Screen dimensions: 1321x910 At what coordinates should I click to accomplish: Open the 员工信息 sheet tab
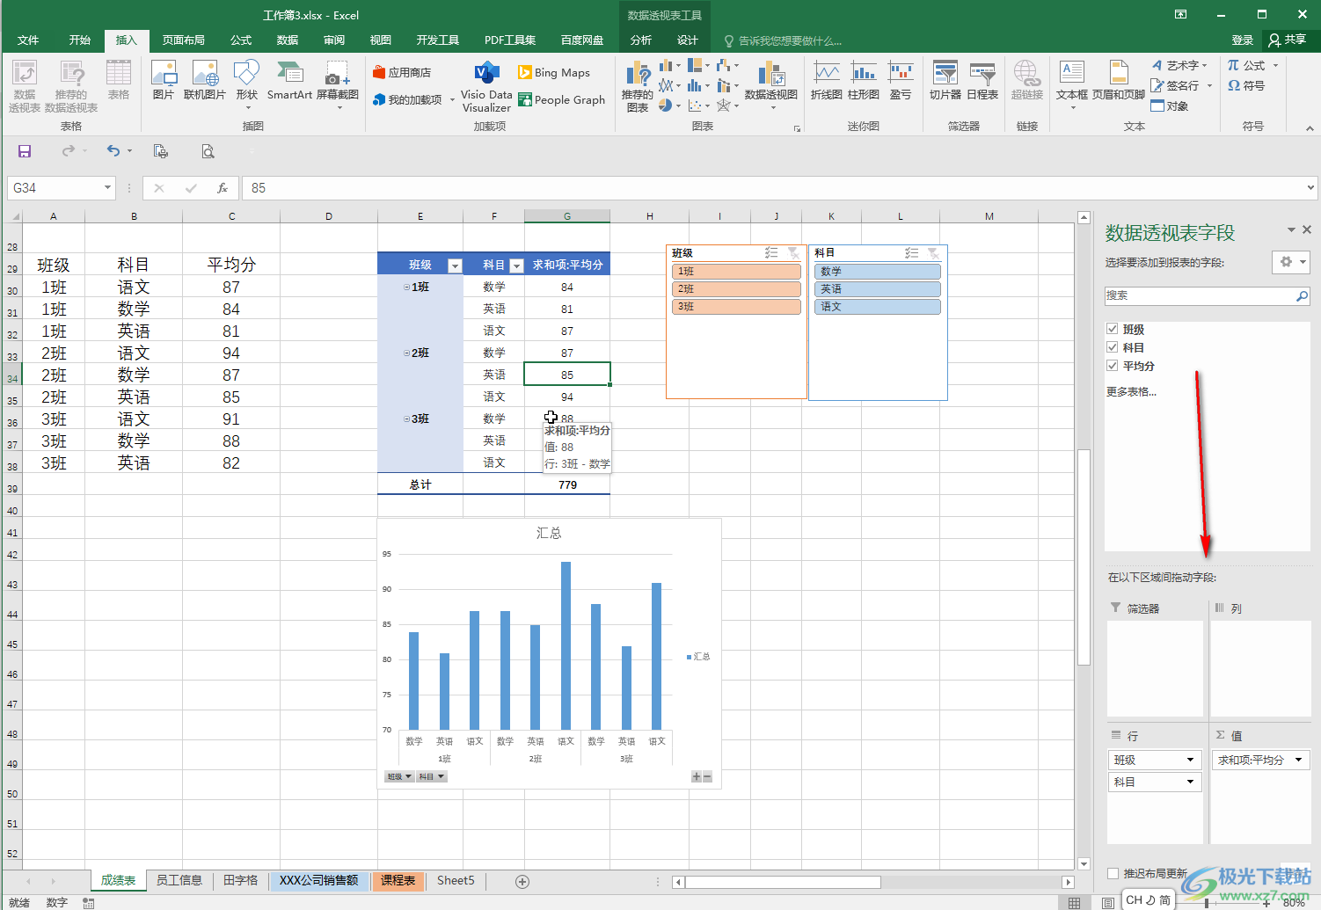point(179,880)
